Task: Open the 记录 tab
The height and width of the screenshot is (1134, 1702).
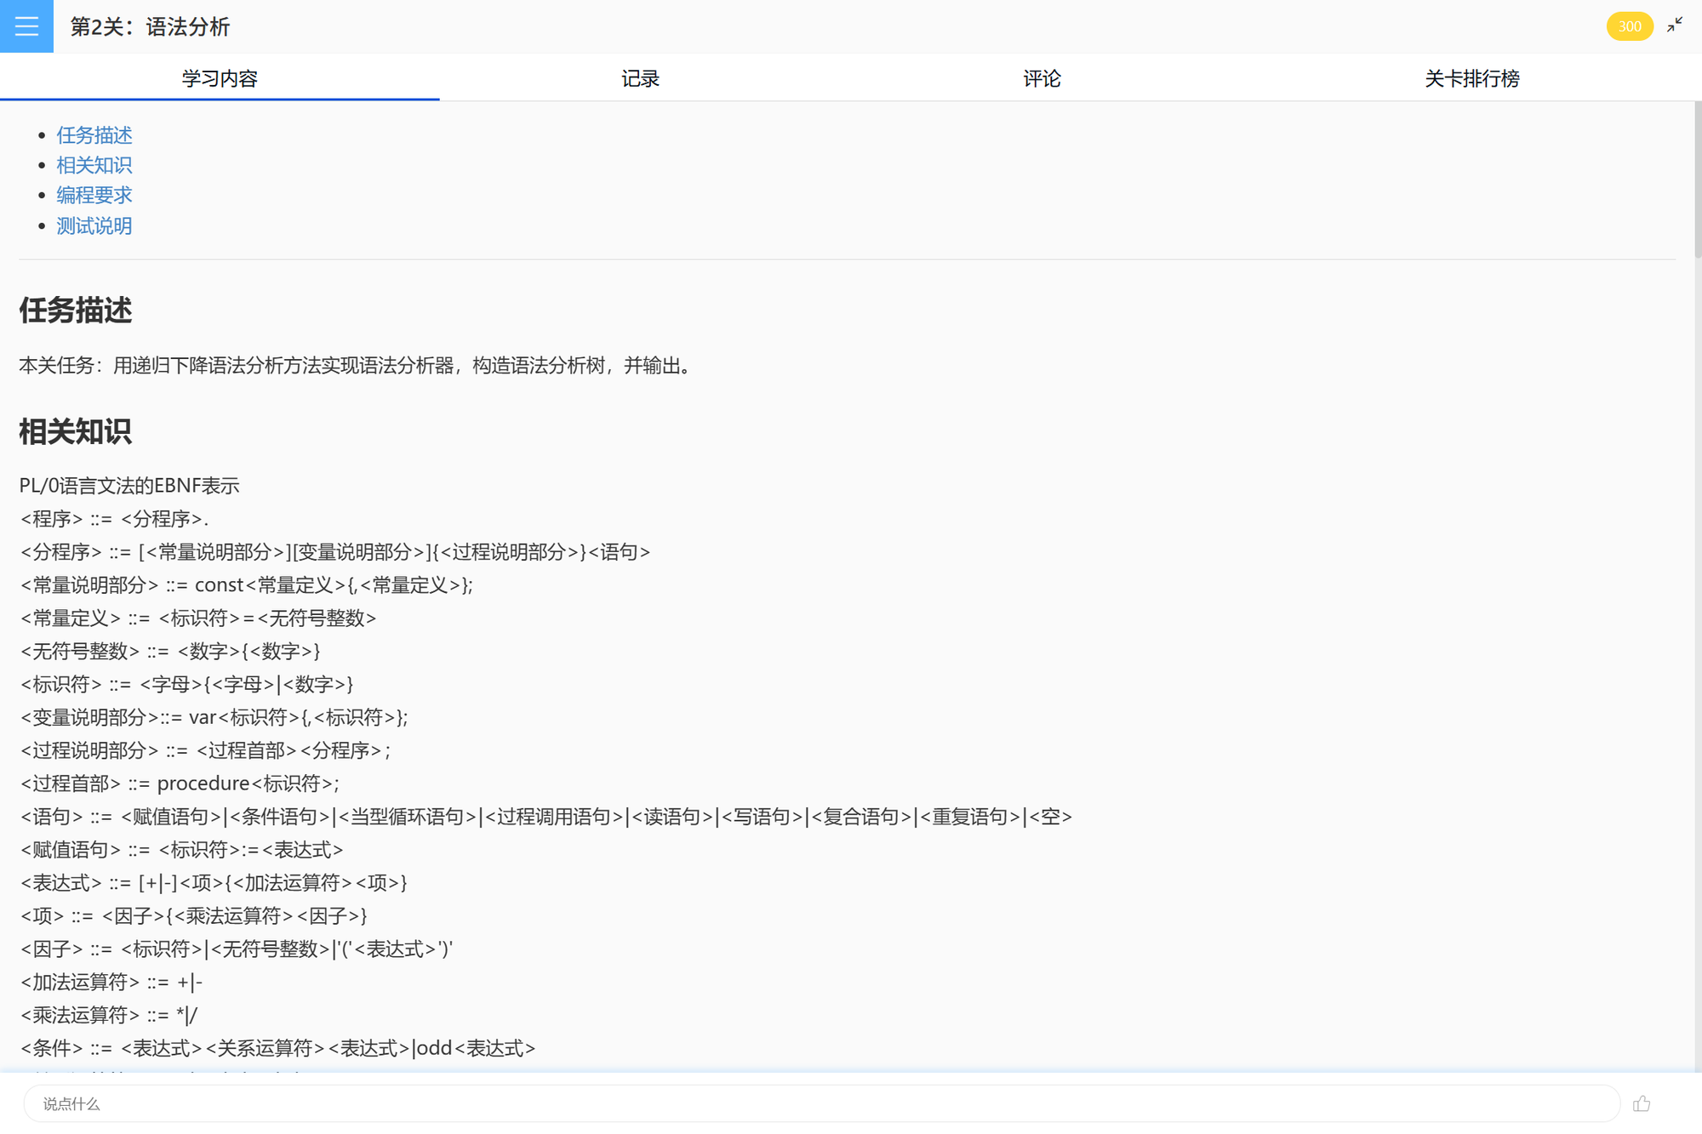Action: click(x=640, y=78)
